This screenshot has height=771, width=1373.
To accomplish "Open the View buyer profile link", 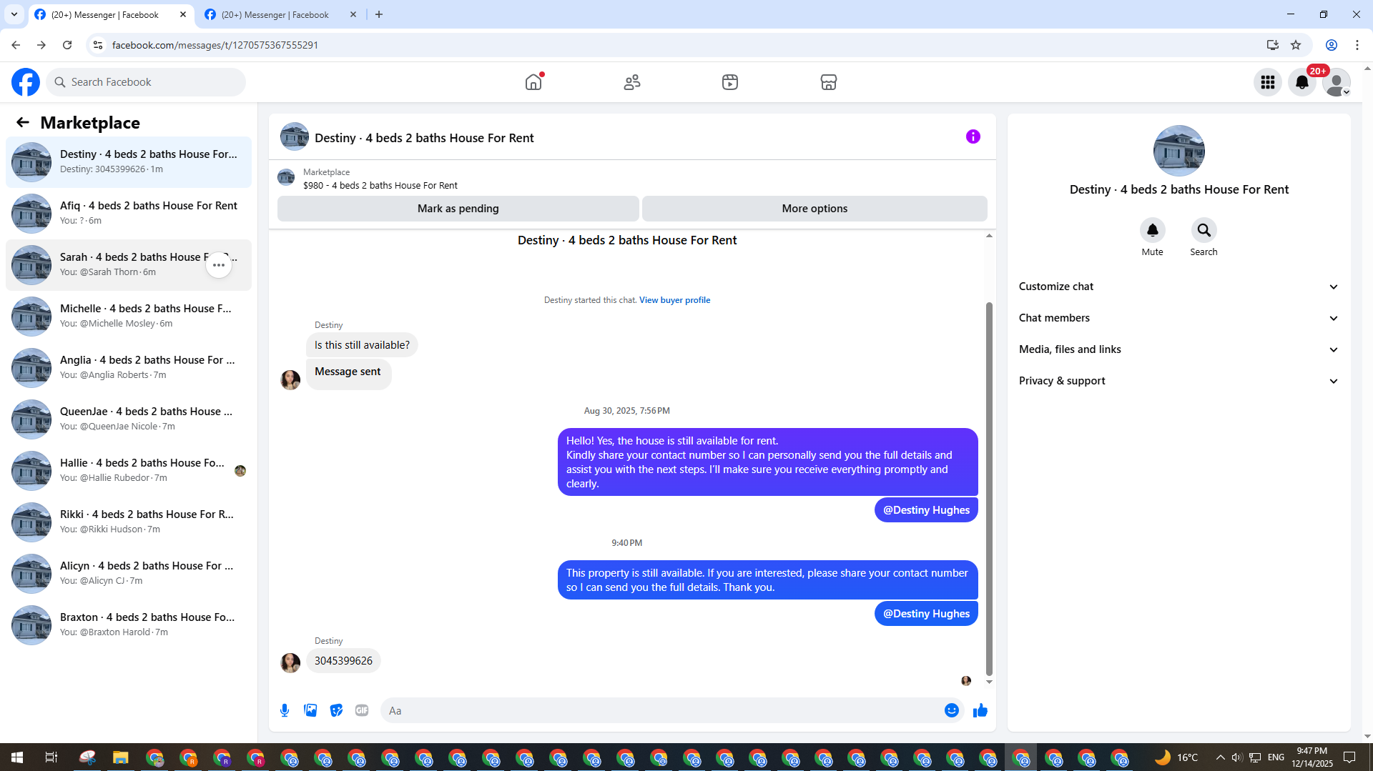I will pos(674,300).
